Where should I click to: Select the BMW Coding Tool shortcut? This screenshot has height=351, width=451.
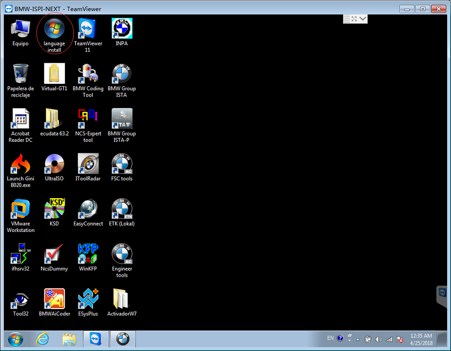coord(88,81)
